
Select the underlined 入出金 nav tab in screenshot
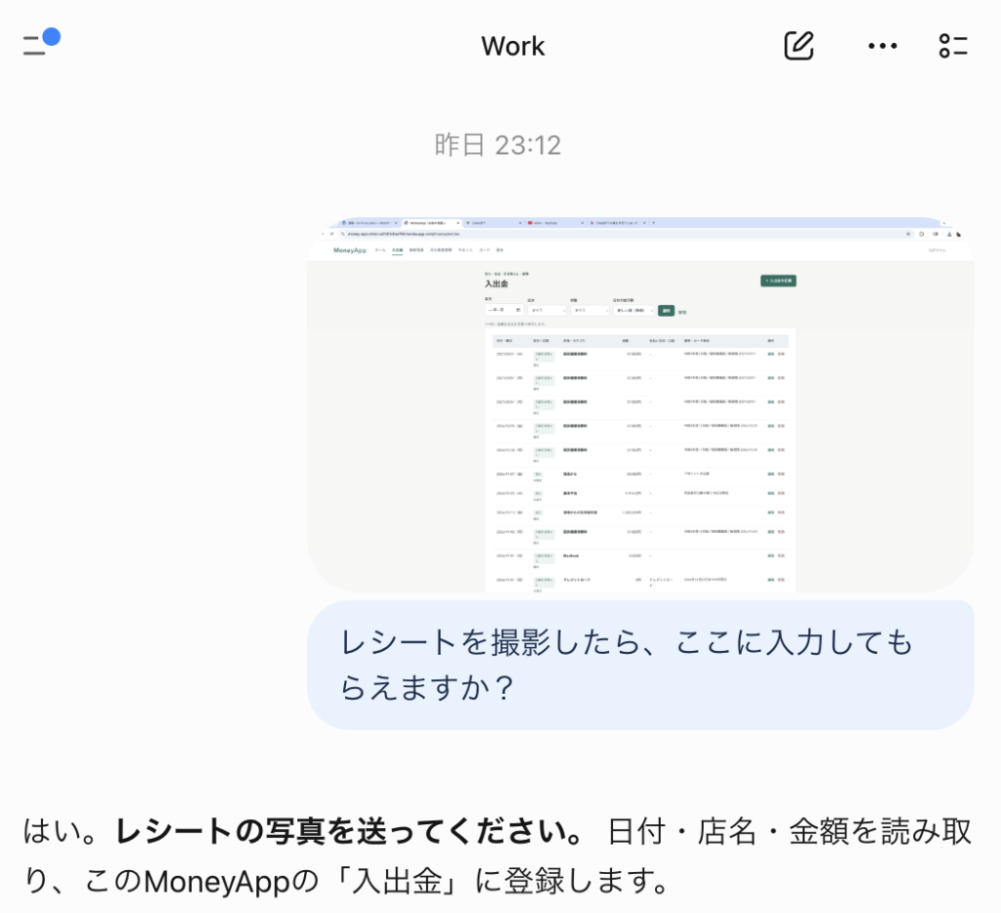pos(397,251)
